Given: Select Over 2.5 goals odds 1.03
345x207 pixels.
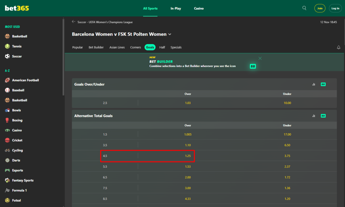Looking at the screenshot, I should [x=188, y=103].
